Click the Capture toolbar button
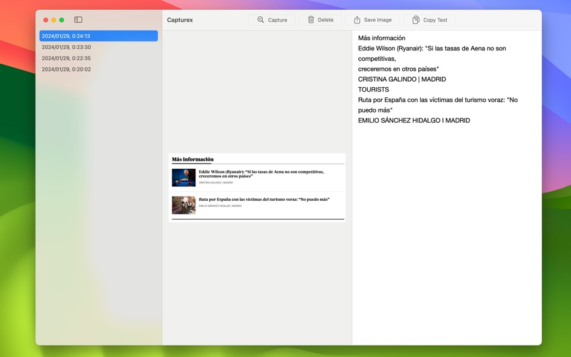Viewport: 571px width, 357px height. click(272, 19)
